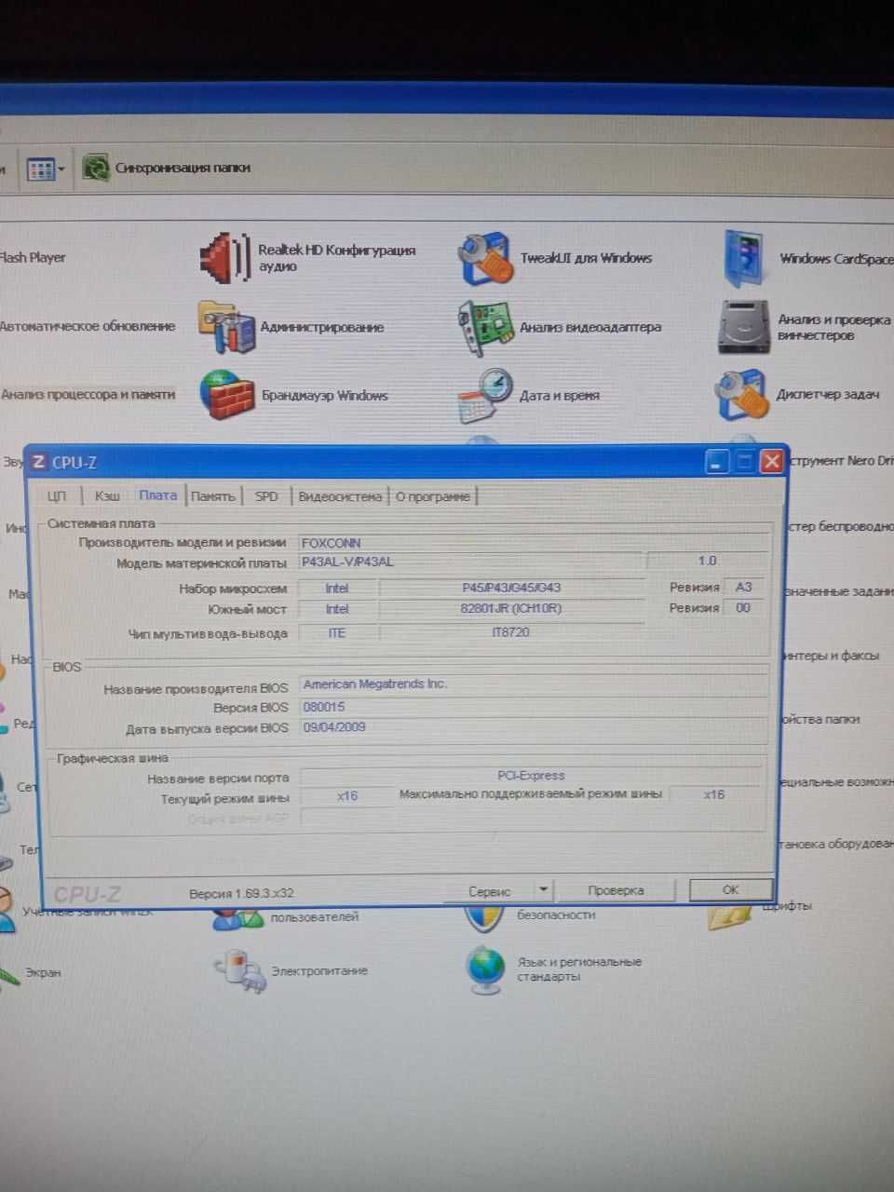Screen dimensions: 894x1192
Task: Open the Администрирование icon
Action: point(226,327)
